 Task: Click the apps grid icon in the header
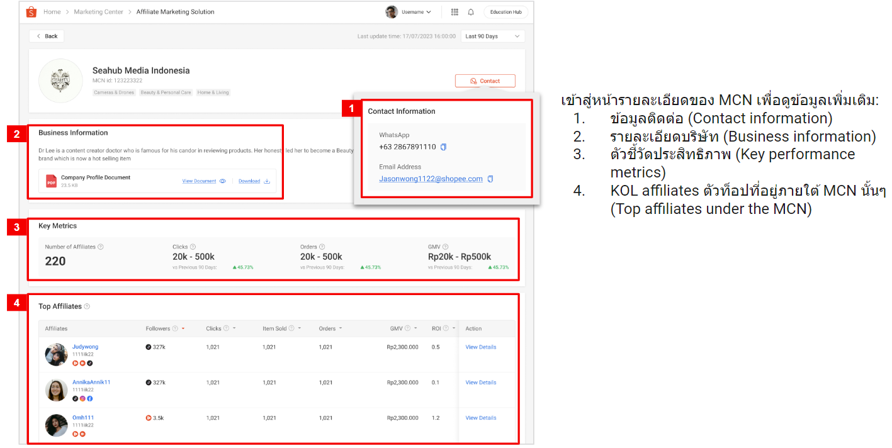coord(454,11)
